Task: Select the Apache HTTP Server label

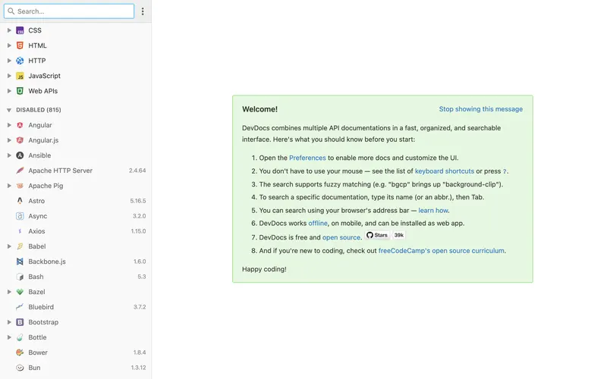Action: pyautogui.click(x=61, y=171)
